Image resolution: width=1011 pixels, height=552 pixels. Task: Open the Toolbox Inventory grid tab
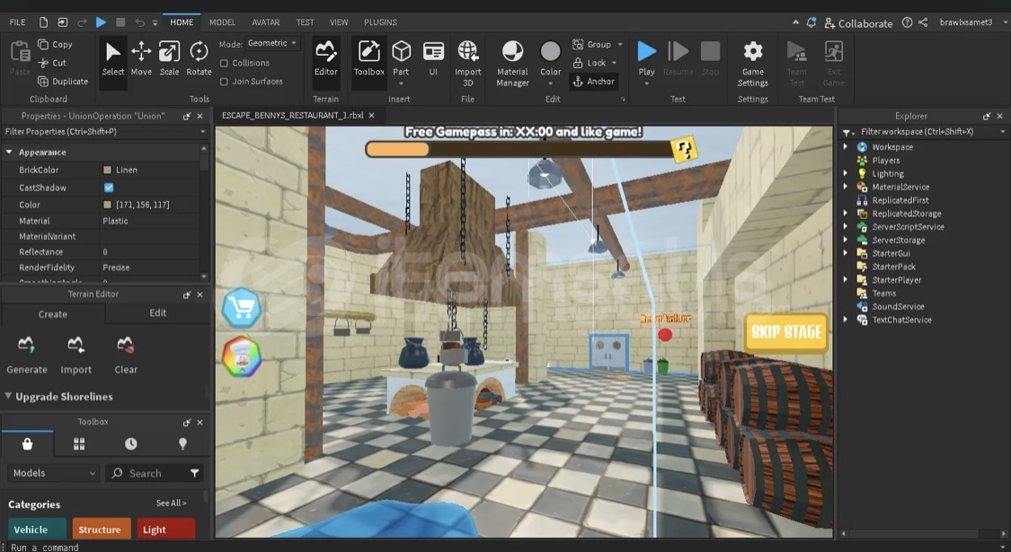(79, 443)
